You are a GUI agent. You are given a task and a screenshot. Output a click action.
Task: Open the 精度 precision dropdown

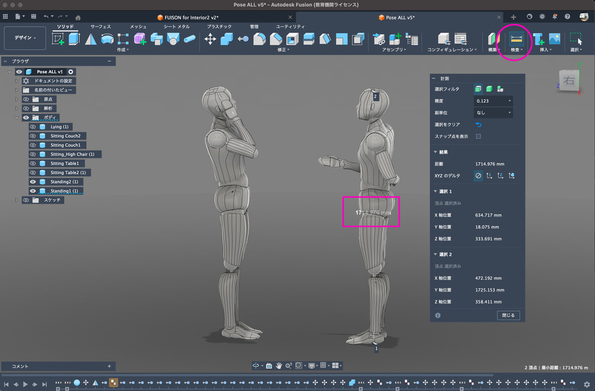click(x=493, y=101)
